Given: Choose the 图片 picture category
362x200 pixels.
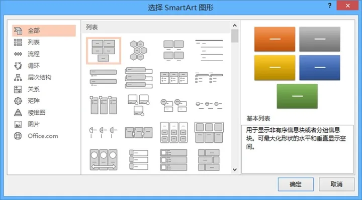Looking at the screenshot, I should click(x=44, y=124).
